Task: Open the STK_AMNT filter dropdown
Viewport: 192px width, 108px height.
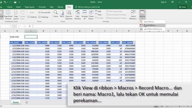Action: click(x=134, y=43)
